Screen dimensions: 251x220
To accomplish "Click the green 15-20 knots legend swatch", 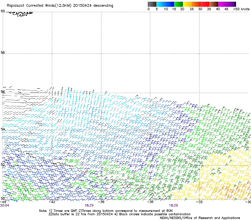I will 178,4.
